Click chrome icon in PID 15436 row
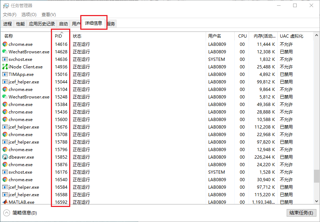This screenshot has width=320, height=222. point(5,112)
